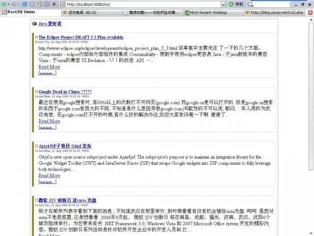Toggle the box next to 微软 ISV 创新日 title

point(36,200)
